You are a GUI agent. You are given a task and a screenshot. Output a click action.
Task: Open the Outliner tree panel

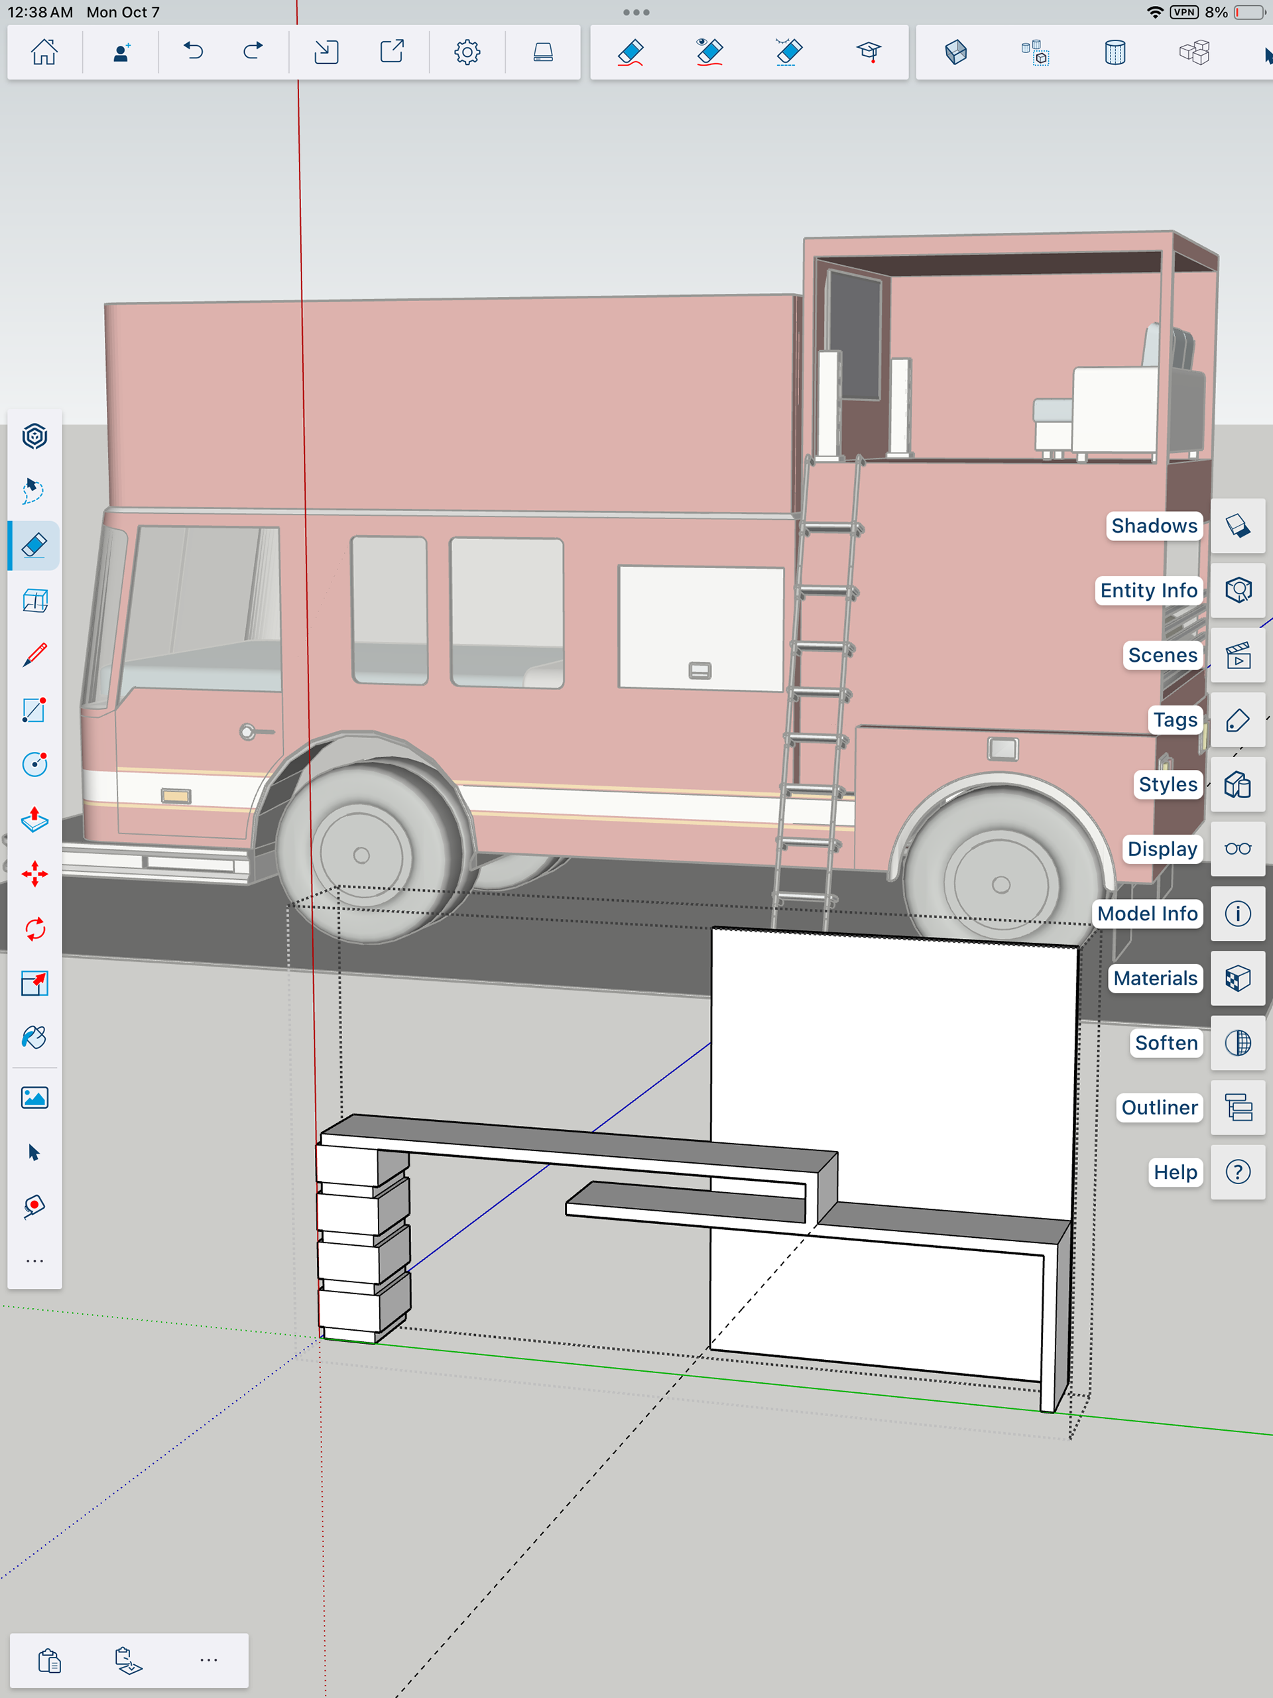coord(1238,1108)
